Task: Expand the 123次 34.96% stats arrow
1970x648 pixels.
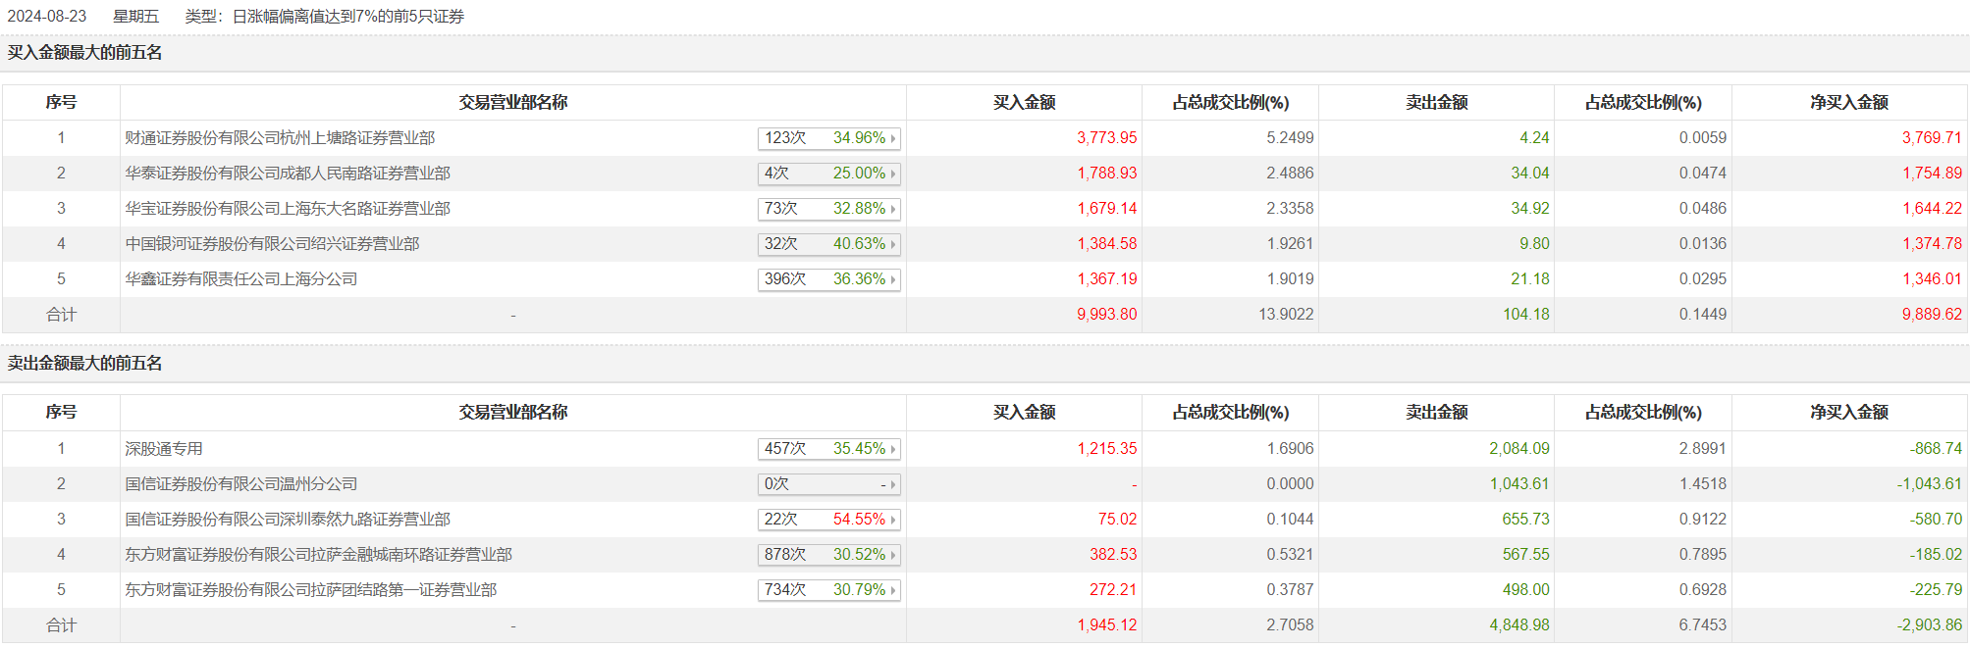Action: 892,139
